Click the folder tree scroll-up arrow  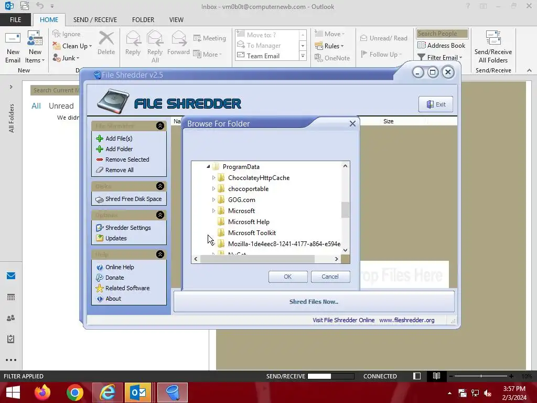tap(345, 166)
